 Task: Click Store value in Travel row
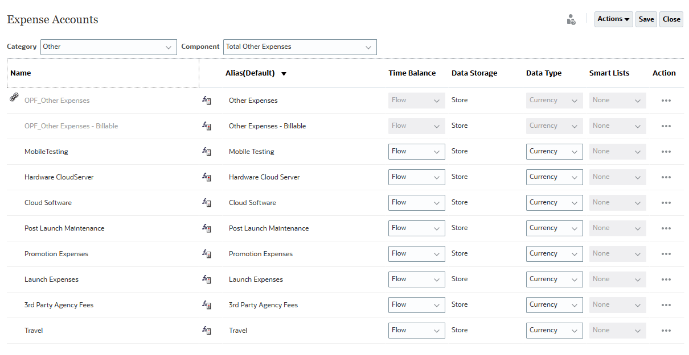click(x=460, y=330)
